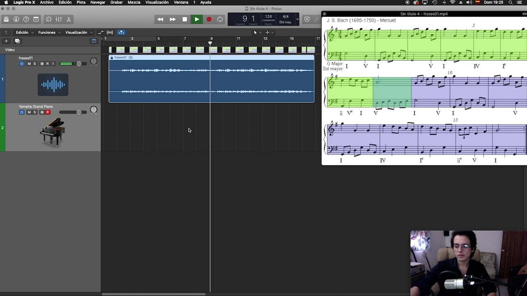This screenshot has width=527, height=296.
Task: Open Archivo menu
Action: pyautogui.click(x=47, y=2)
